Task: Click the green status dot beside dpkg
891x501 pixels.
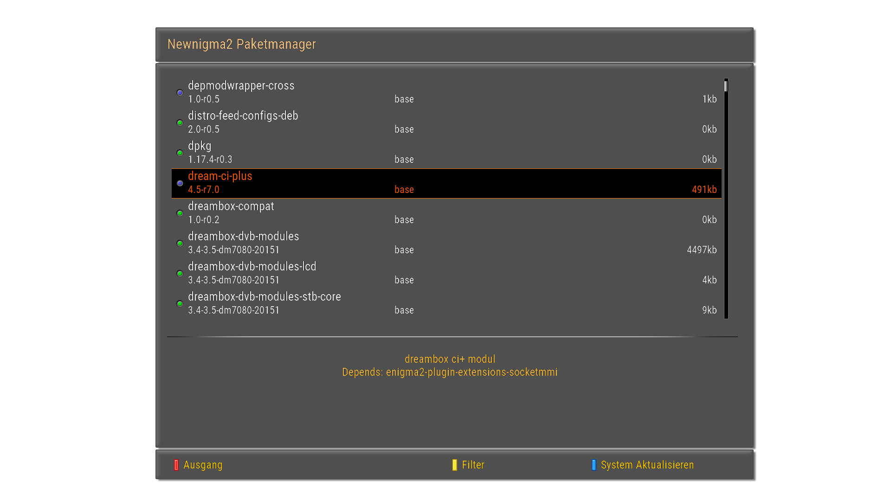Action: point(180,153)
